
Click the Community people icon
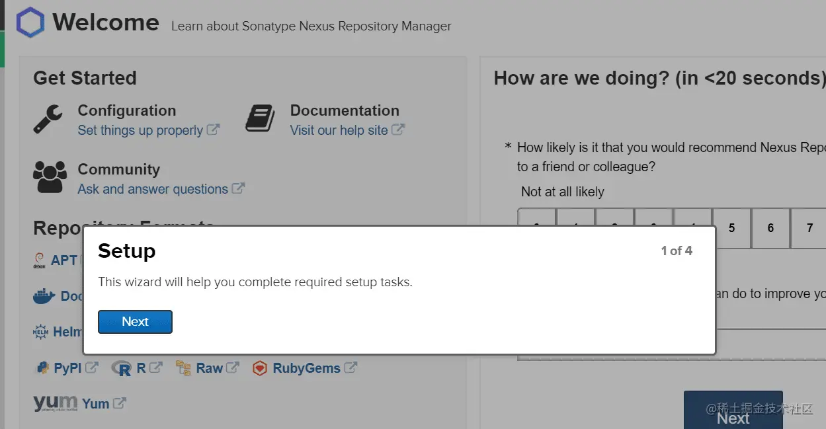pyautogui.click(x=50, y=177)
